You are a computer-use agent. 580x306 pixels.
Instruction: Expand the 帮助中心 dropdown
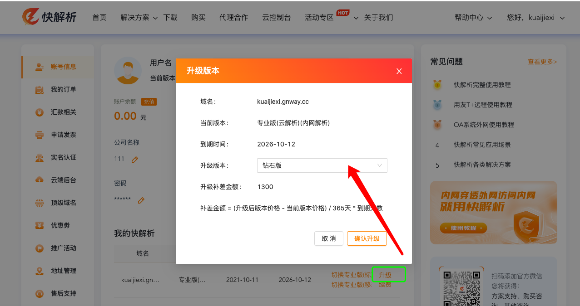tap(473, 18)
